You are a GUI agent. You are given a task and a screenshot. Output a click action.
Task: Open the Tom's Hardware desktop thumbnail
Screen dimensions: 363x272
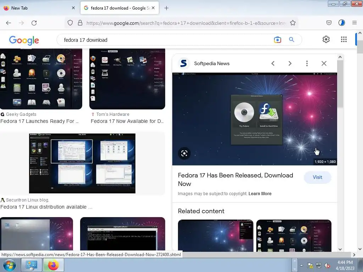(127, 79)
